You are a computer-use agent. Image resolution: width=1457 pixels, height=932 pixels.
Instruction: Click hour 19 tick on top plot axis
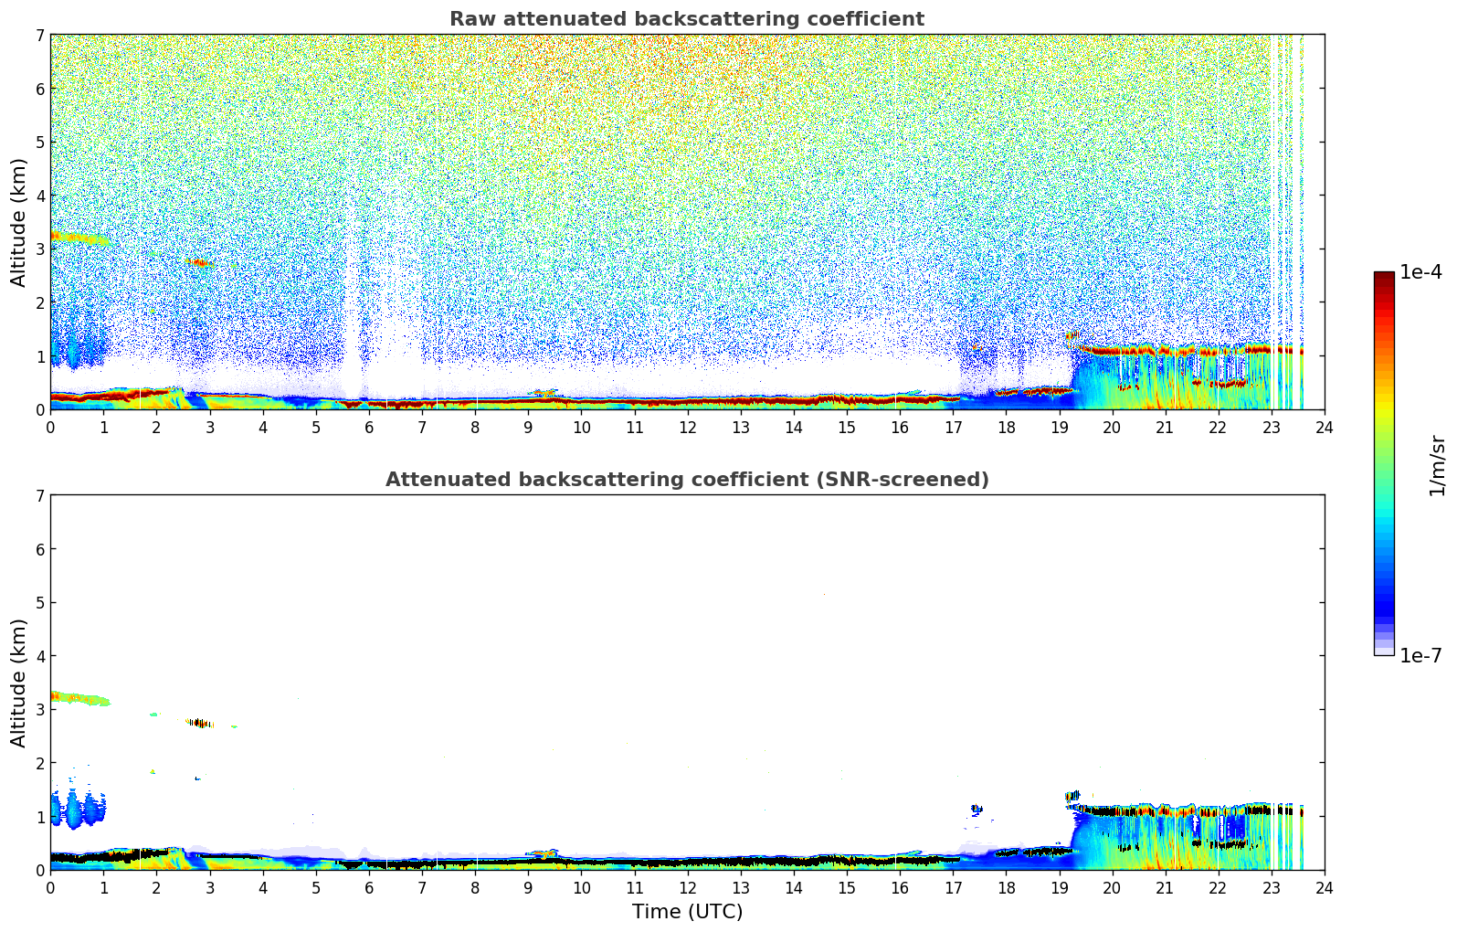(x=1059, y=427)
